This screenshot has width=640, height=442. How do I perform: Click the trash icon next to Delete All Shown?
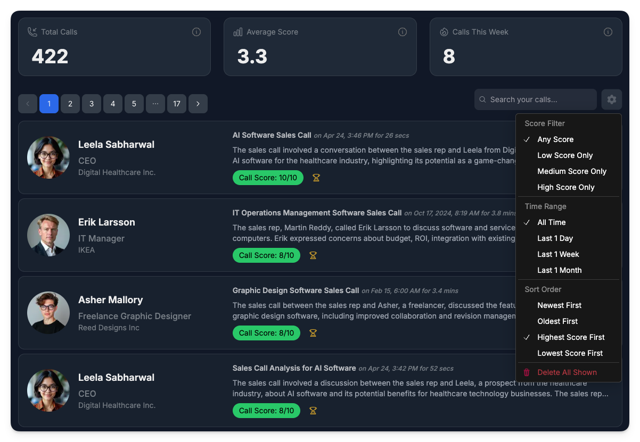click(x=527, y=372)
